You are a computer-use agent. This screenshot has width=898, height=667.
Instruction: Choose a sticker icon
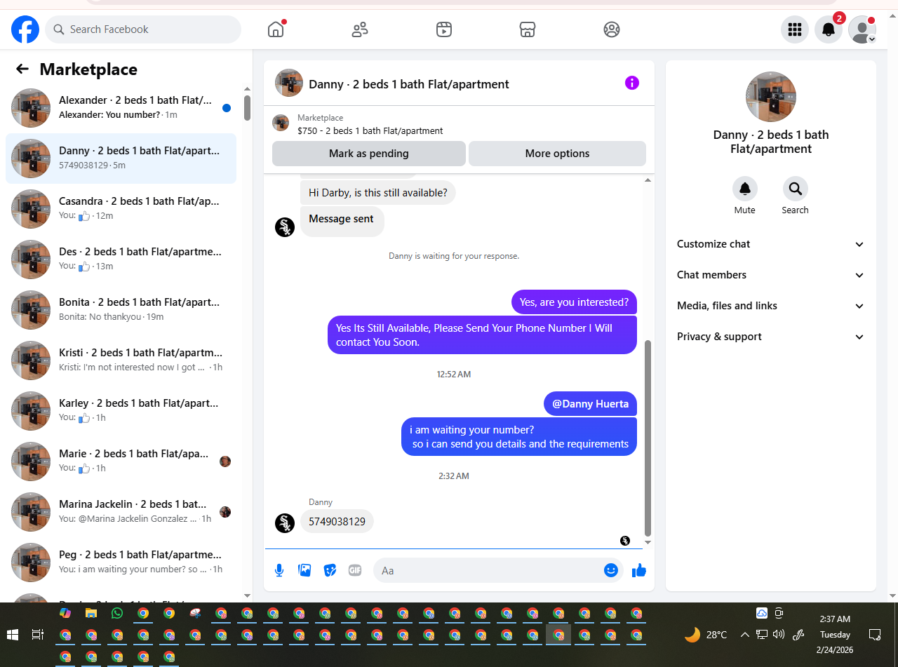tap(330, 570)
